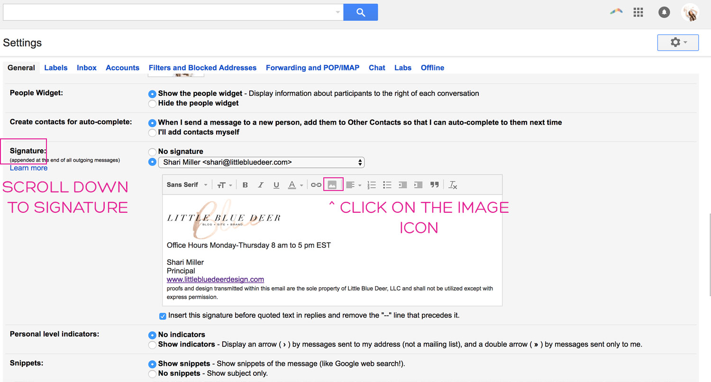
Task: Uncheck insert signature before quoted text
Action: pyautogui.click(x=163, y=316)
